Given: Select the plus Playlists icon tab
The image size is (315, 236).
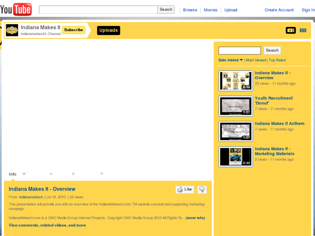Looking at the screenshot, I should 73,174.
